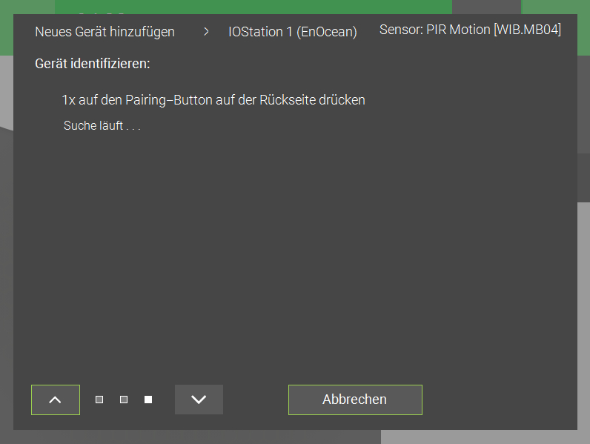Open the 'Neues Gerät hinzufügen' breadcrumb
Viewport: 590px width, 444px height.
105,32
